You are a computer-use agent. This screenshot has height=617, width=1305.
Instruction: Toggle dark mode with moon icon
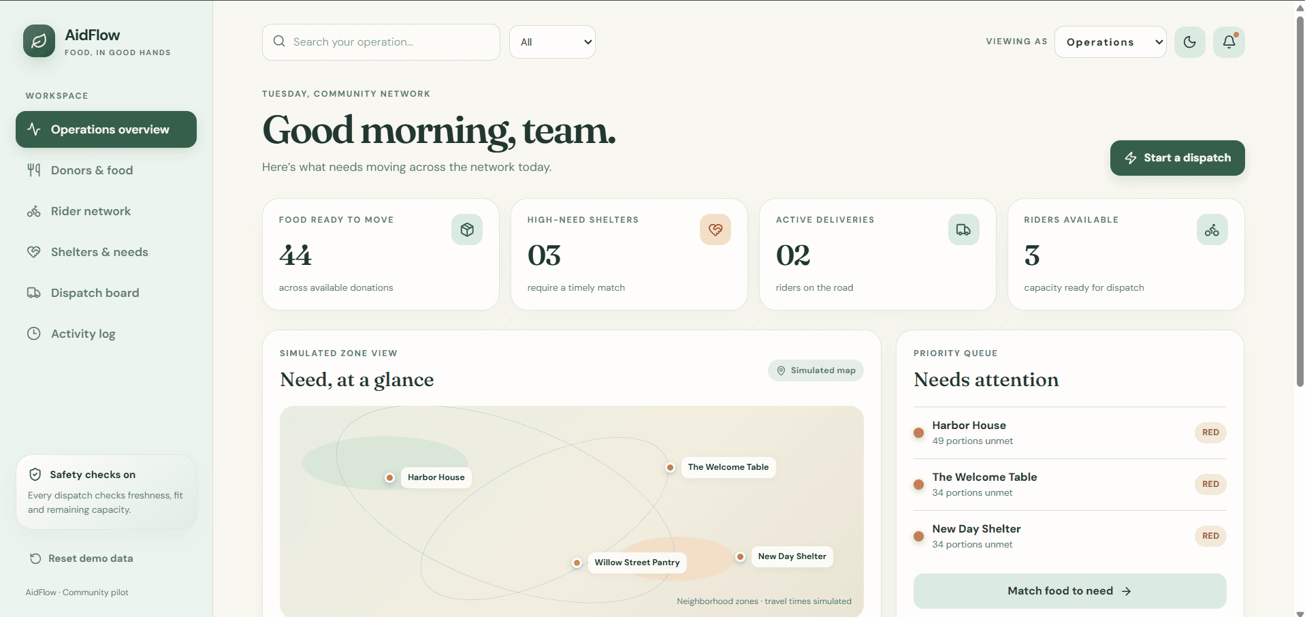click(x=1190, y=42)
